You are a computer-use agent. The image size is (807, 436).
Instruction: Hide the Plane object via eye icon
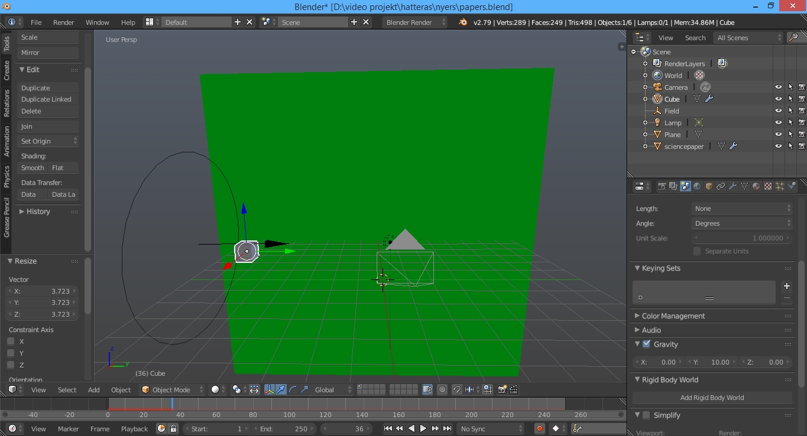[779, 134]
